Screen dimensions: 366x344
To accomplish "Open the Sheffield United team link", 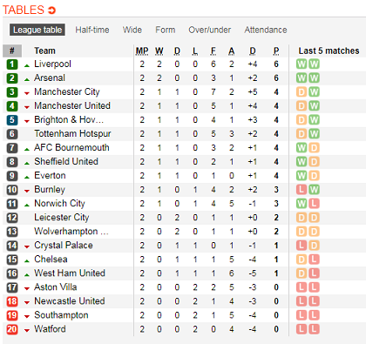I will coord(66,161).
